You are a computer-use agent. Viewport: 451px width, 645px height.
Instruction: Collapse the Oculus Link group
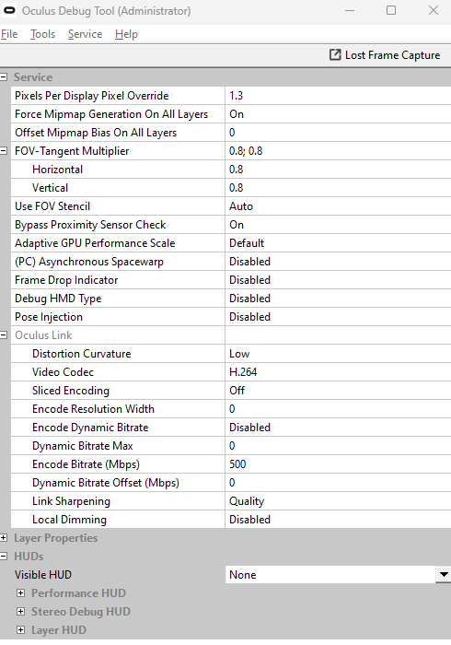click(x=4, y=335)
